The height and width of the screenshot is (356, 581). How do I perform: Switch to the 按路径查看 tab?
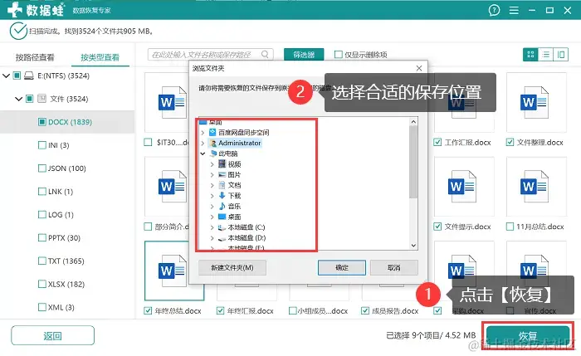(x=35, y=57)
